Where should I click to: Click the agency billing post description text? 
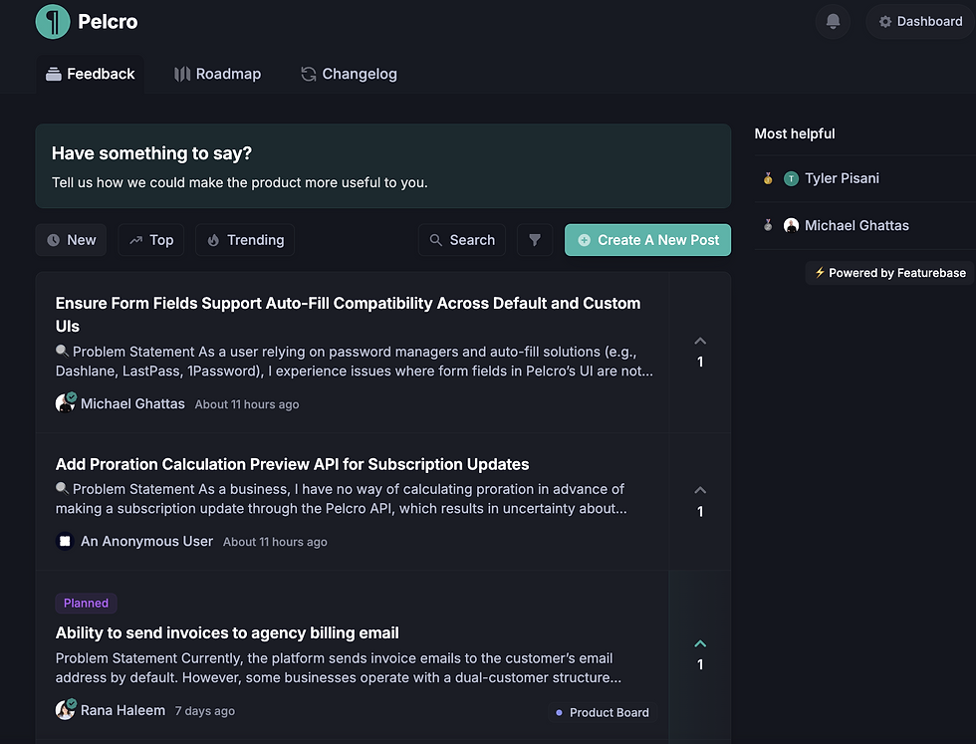click(339, 667)
